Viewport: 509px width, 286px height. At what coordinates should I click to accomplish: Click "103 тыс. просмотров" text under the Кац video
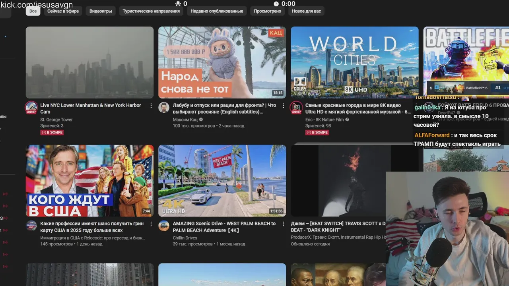(194, 126)
